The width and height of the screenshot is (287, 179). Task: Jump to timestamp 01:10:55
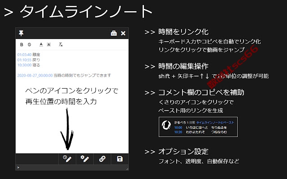(x=24, y=60)
